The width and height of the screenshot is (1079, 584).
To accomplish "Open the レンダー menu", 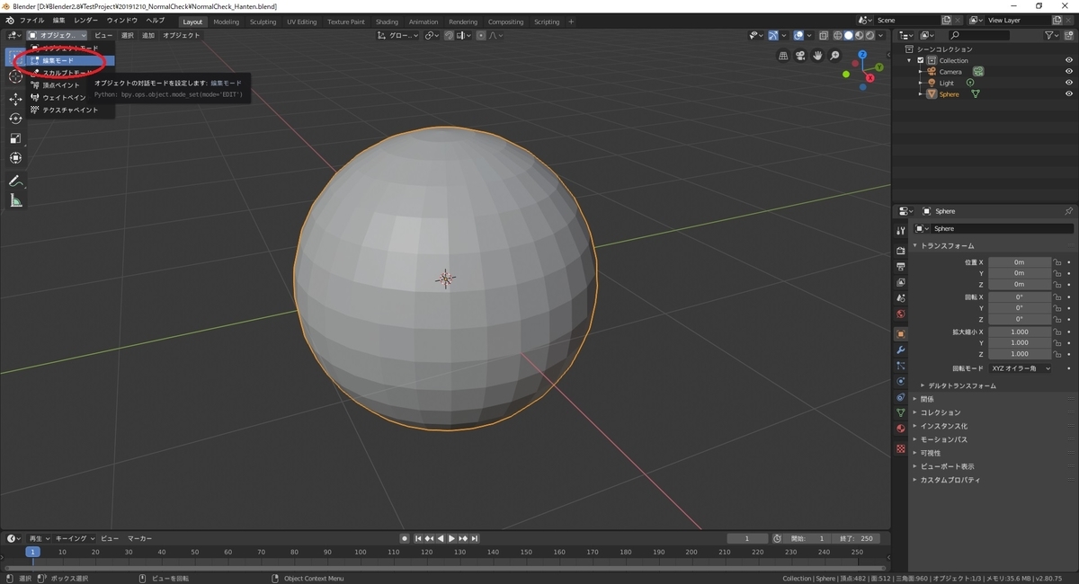I will [86, 21].
